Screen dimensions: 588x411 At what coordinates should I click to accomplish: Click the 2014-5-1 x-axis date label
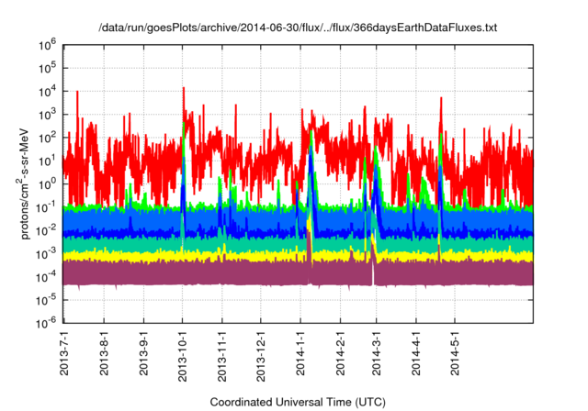click(455, 353)
